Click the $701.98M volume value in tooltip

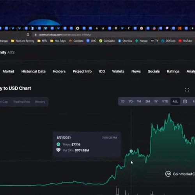pyautogui.click(x=82, y=151)
